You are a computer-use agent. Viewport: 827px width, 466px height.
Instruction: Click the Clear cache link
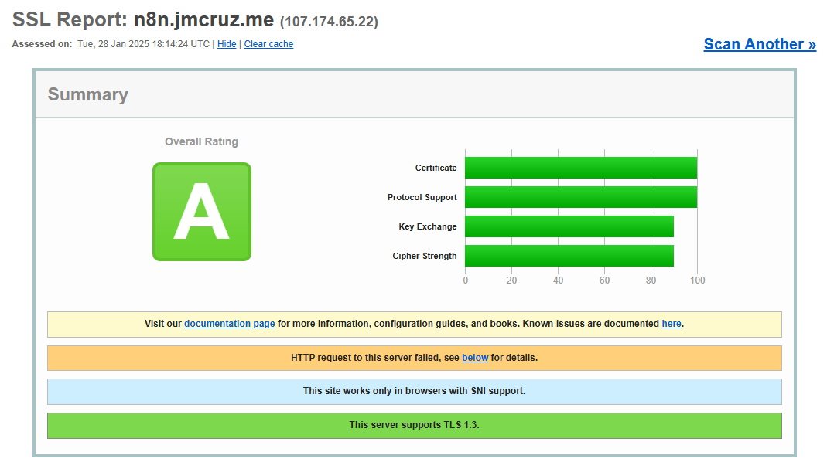coord(268,44)
